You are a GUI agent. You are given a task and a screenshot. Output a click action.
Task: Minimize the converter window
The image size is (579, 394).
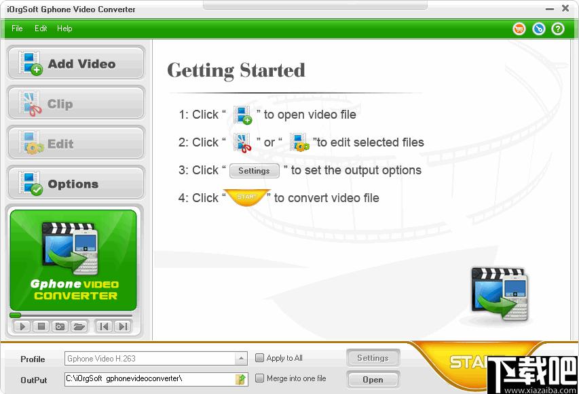tap(550, 9)
